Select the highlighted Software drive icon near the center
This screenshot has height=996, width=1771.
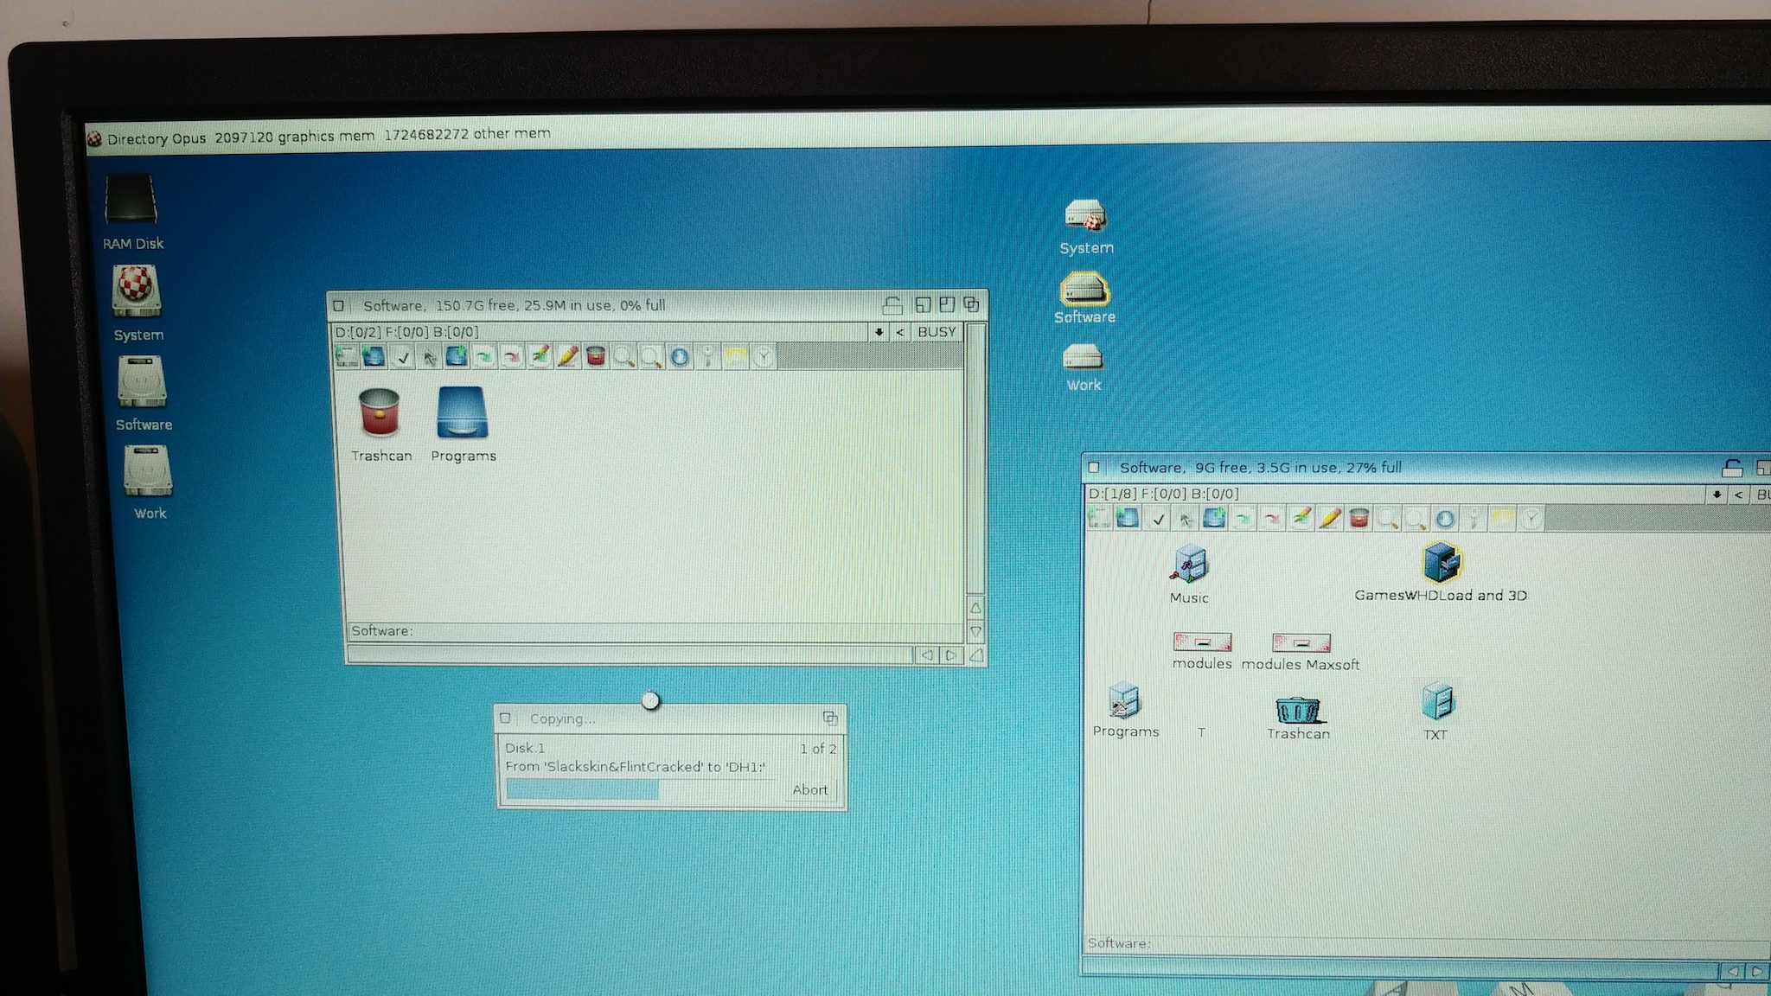pyautogui.click(x=1084, y=289)
